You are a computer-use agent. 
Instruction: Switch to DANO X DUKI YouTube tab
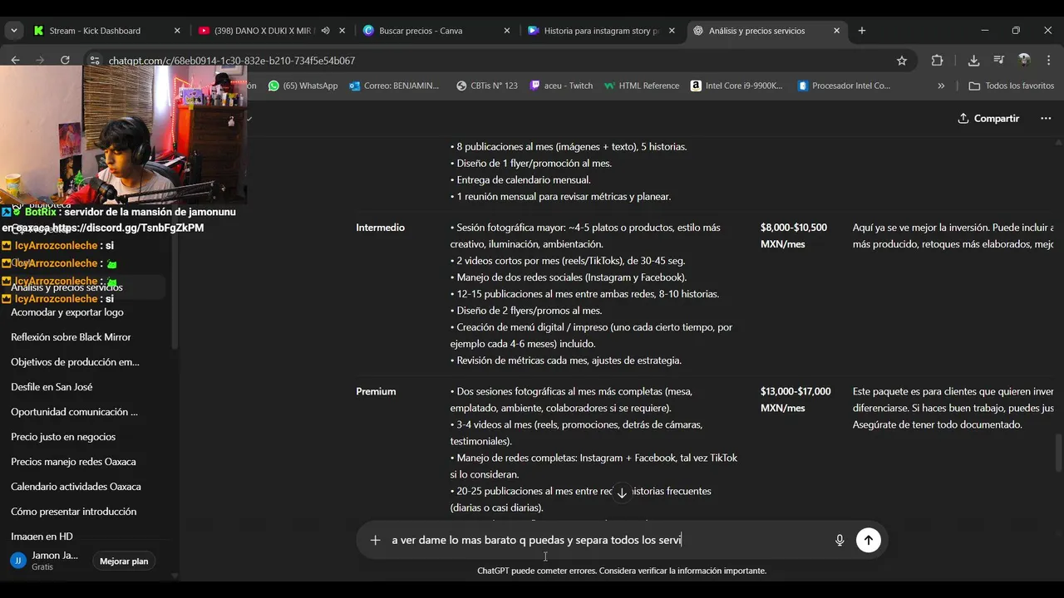coord(262,31)
